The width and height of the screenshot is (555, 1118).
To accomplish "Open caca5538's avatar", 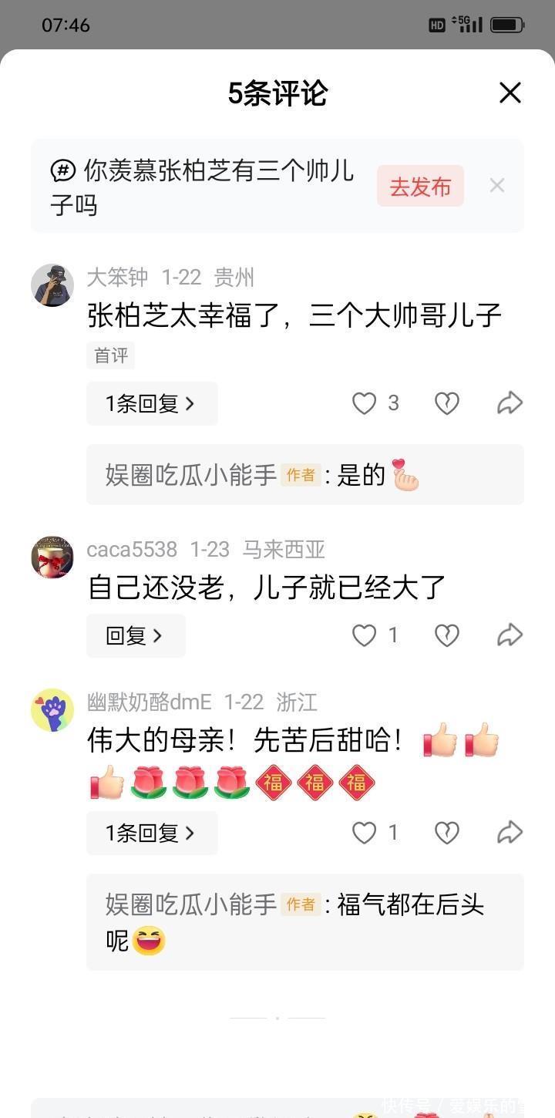I will point(52,557).
